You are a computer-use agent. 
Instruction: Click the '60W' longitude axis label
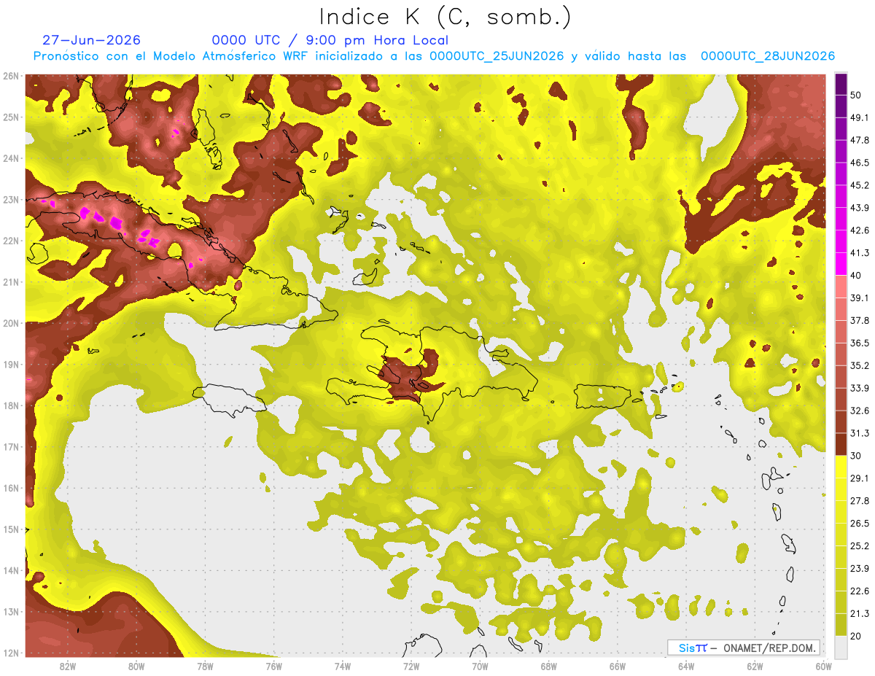pos(823,666)
